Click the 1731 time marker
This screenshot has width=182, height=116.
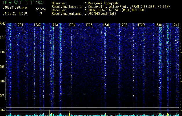(20, 25)
